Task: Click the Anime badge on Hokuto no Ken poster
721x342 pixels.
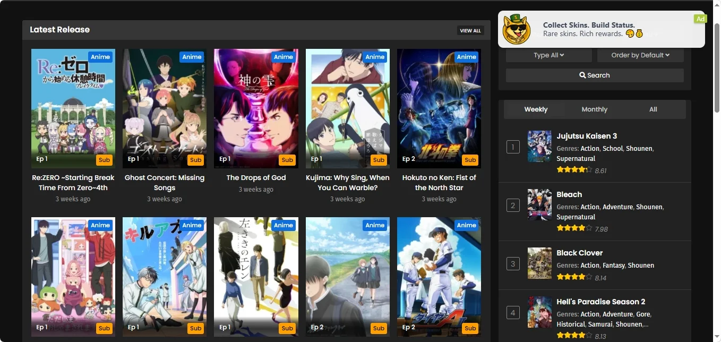Action: [466, 57]
